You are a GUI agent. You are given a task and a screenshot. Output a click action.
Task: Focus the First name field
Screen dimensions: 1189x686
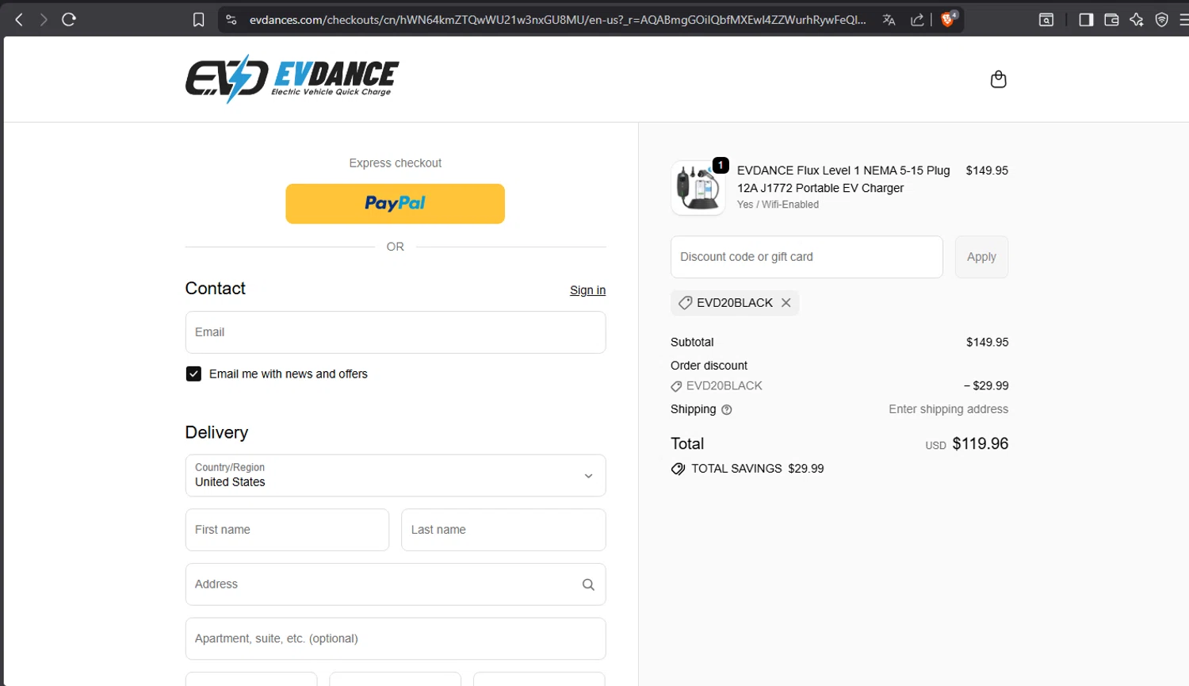pos(287,530)
